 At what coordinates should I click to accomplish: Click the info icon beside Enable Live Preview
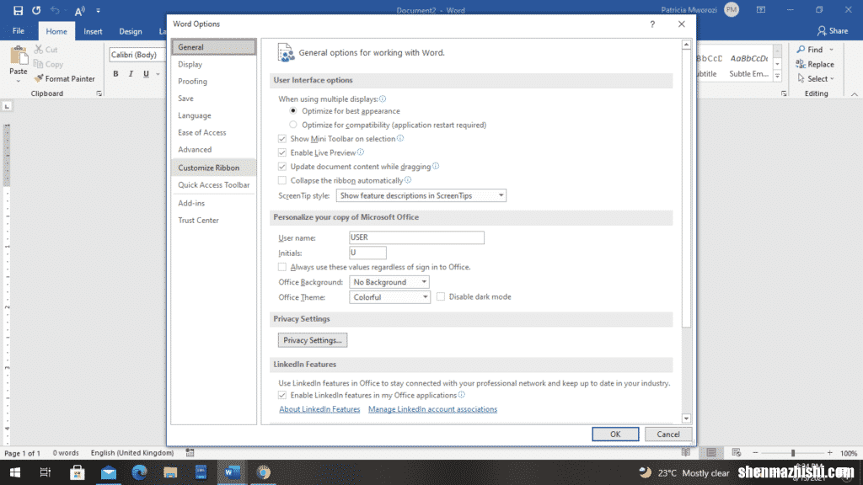(360, 152)
